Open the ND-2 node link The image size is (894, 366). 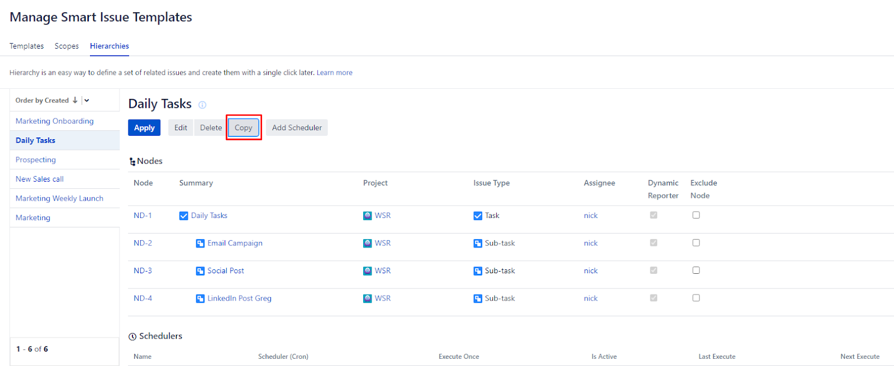[x=142, y=243]
